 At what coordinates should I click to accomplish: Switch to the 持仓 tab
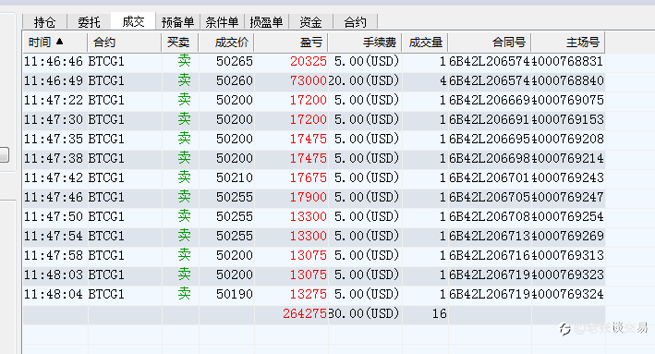click(x=44, y=22)
